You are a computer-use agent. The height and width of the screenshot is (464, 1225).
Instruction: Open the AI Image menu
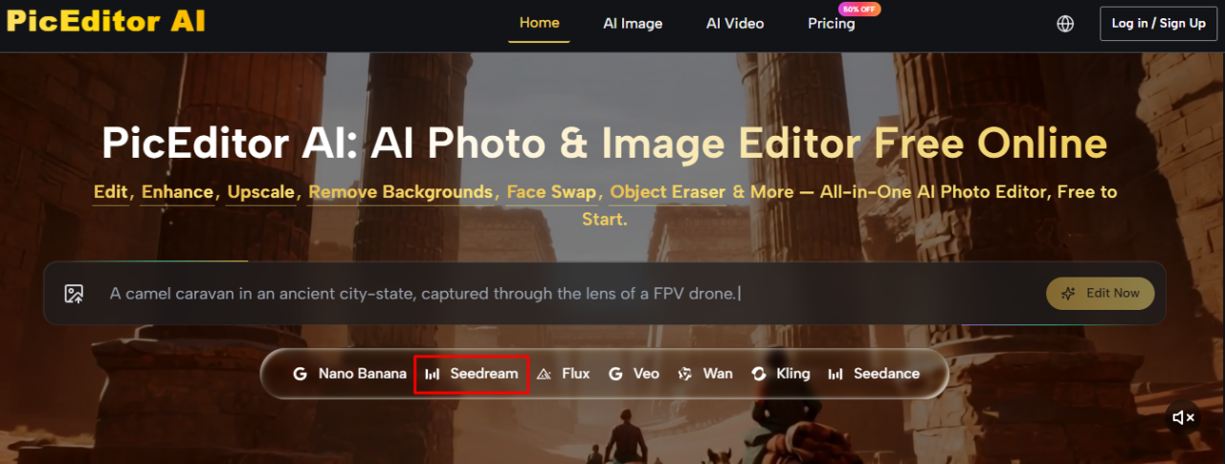633,24
